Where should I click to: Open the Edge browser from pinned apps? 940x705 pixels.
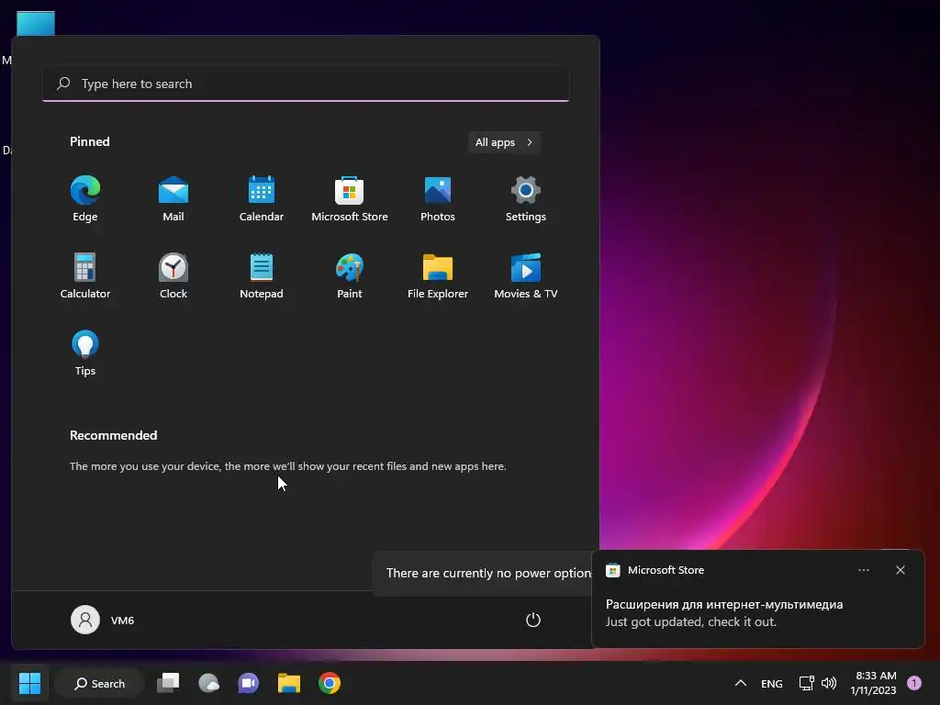point(85,199)
